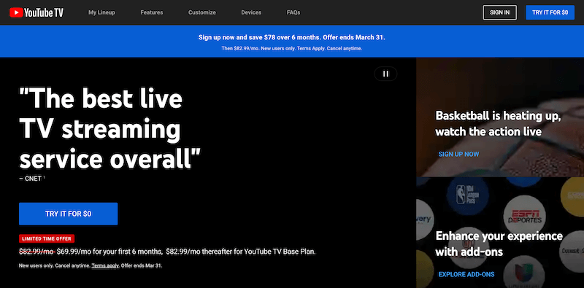
Task: Click the Then $82.99/mo banner fine print
Action: pos(291,48)
